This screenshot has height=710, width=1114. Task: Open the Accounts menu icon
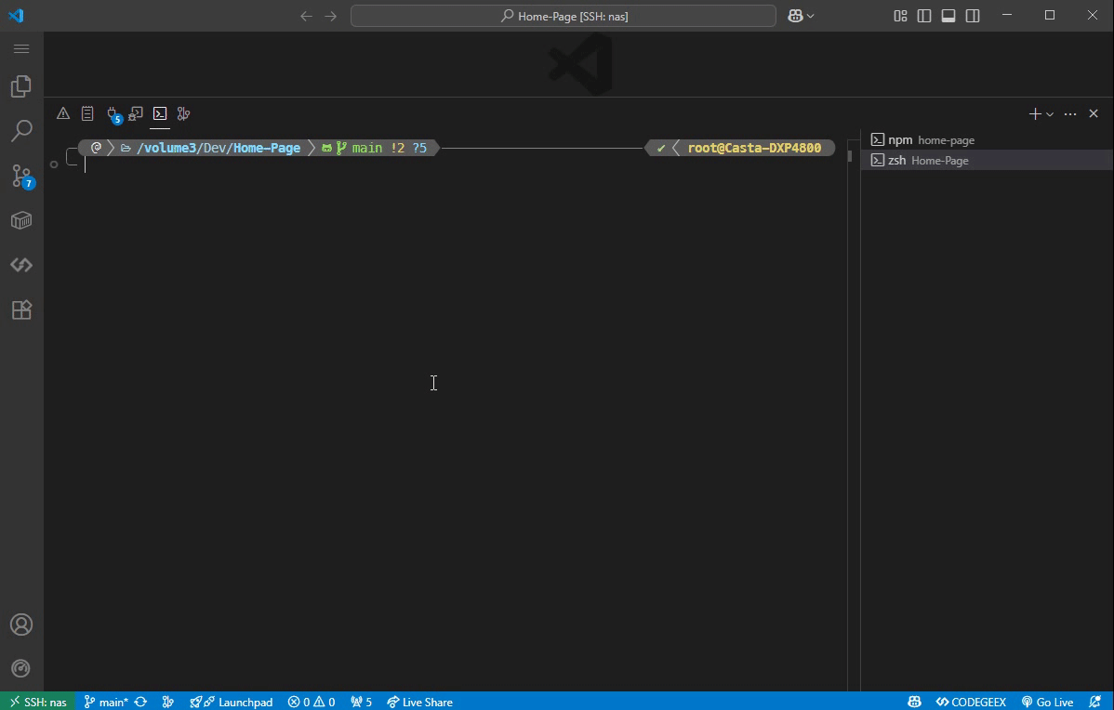pos(21,625)
